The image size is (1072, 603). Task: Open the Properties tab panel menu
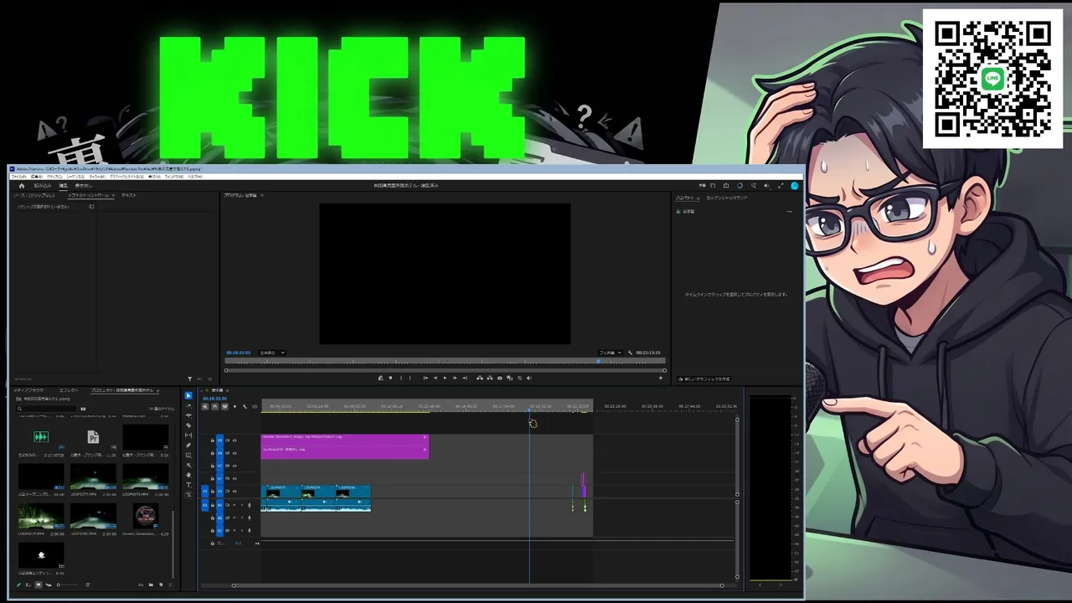(x=698, y=198)
